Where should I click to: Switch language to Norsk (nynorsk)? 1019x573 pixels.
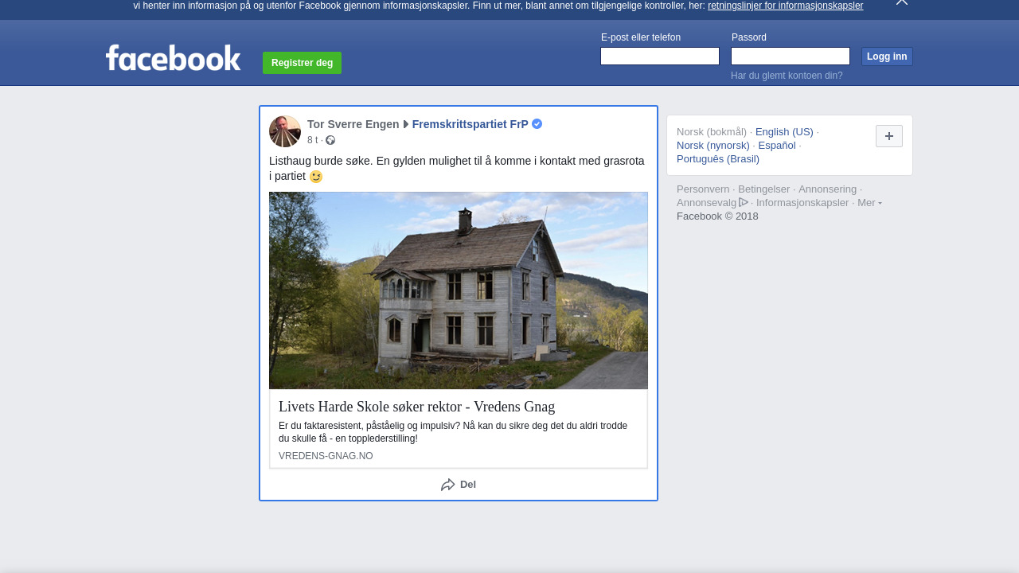point(713,146)
